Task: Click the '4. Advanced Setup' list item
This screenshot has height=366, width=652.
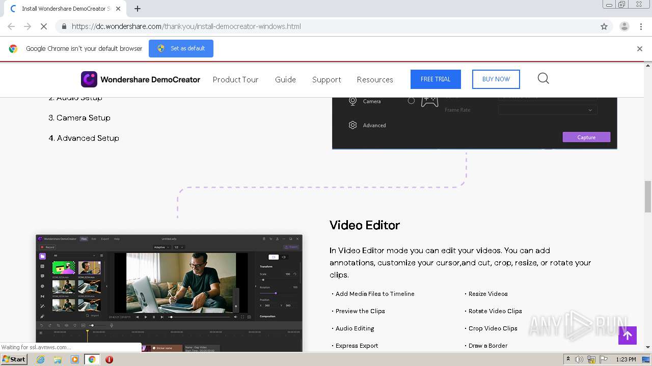Action: [x=84, y=138]
